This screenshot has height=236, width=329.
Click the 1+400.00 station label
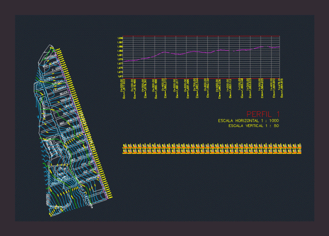271,85
